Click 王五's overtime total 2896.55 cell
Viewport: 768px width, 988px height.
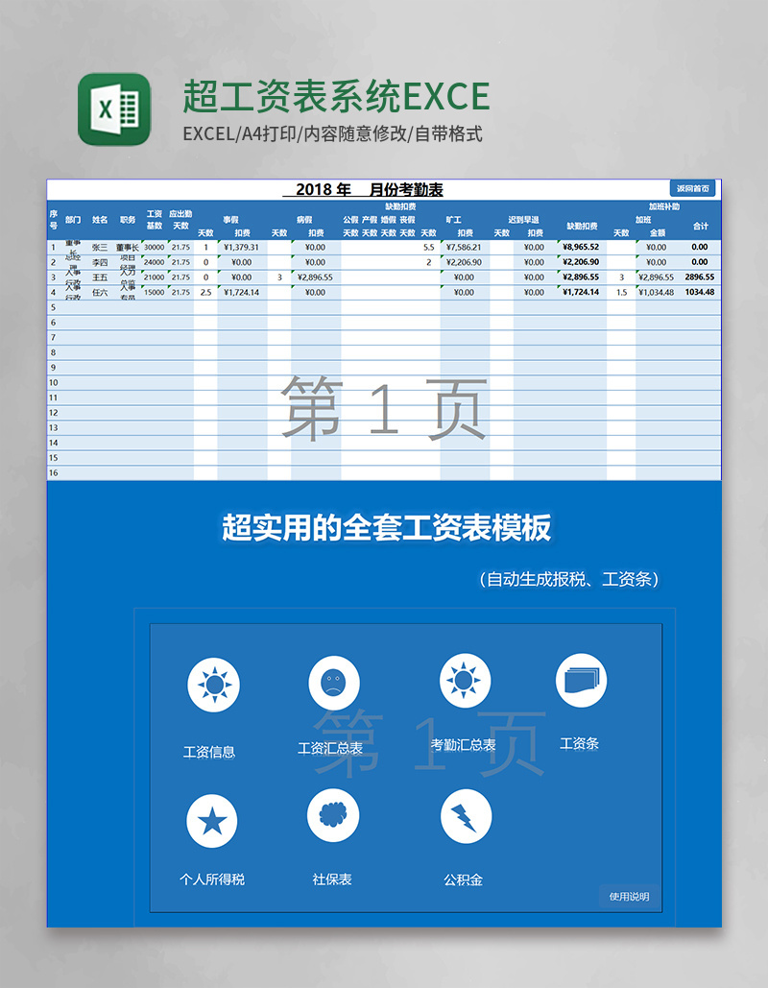(x=700, y=277)
